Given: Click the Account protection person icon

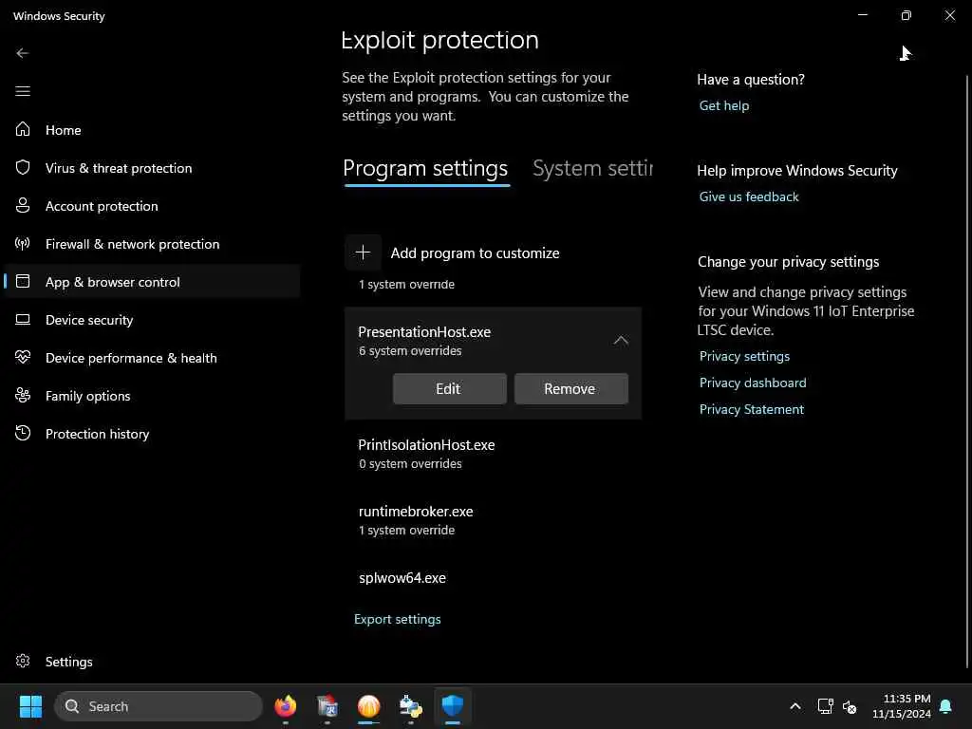Looking at the screenshot, I should pyautogui.click(x=23, y=205).
